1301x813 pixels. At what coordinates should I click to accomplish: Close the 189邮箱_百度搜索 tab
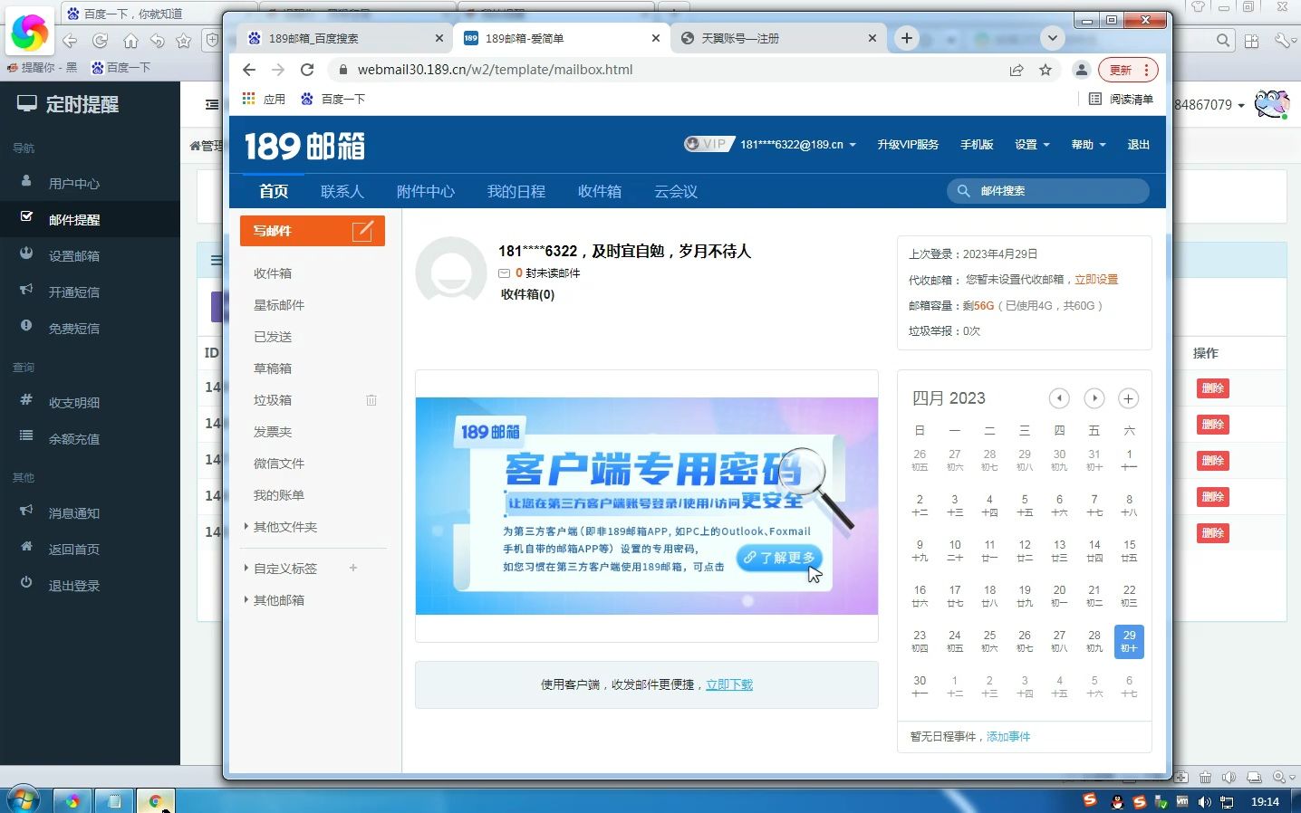point(439,38)
